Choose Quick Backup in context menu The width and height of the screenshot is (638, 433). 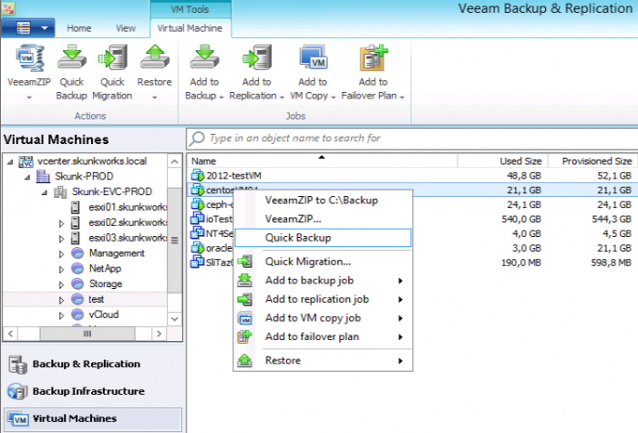pyautogui.click(x=323, y=238)
